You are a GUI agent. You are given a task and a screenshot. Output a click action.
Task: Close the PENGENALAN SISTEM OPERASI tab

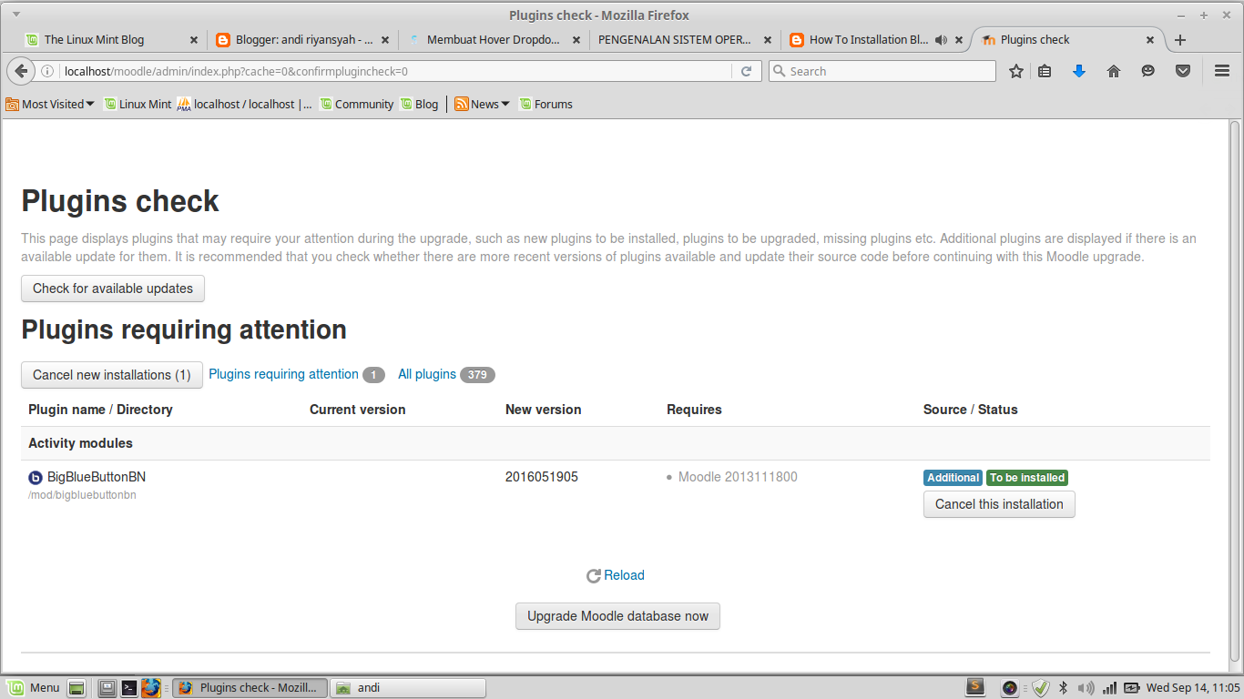tap(768, 40)
